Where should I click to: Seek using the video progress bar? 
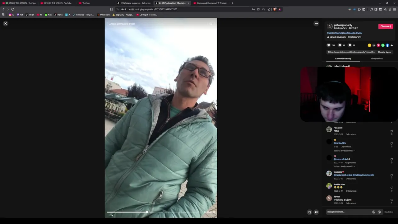coord(155,212)
